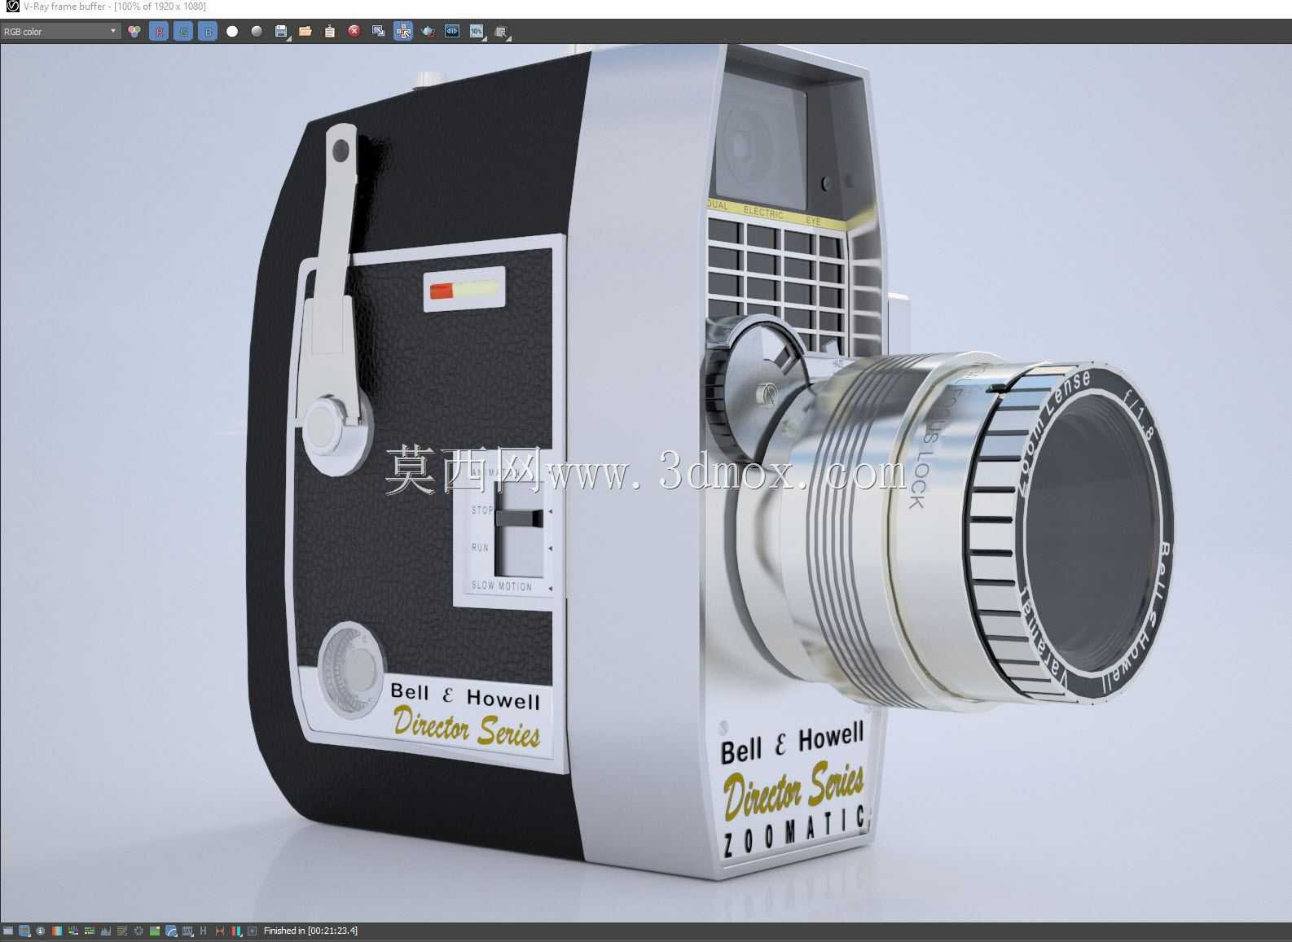This screenshot has height=942, width=1292.
Task: Open lens effects settings
Action: pos(252,931)
